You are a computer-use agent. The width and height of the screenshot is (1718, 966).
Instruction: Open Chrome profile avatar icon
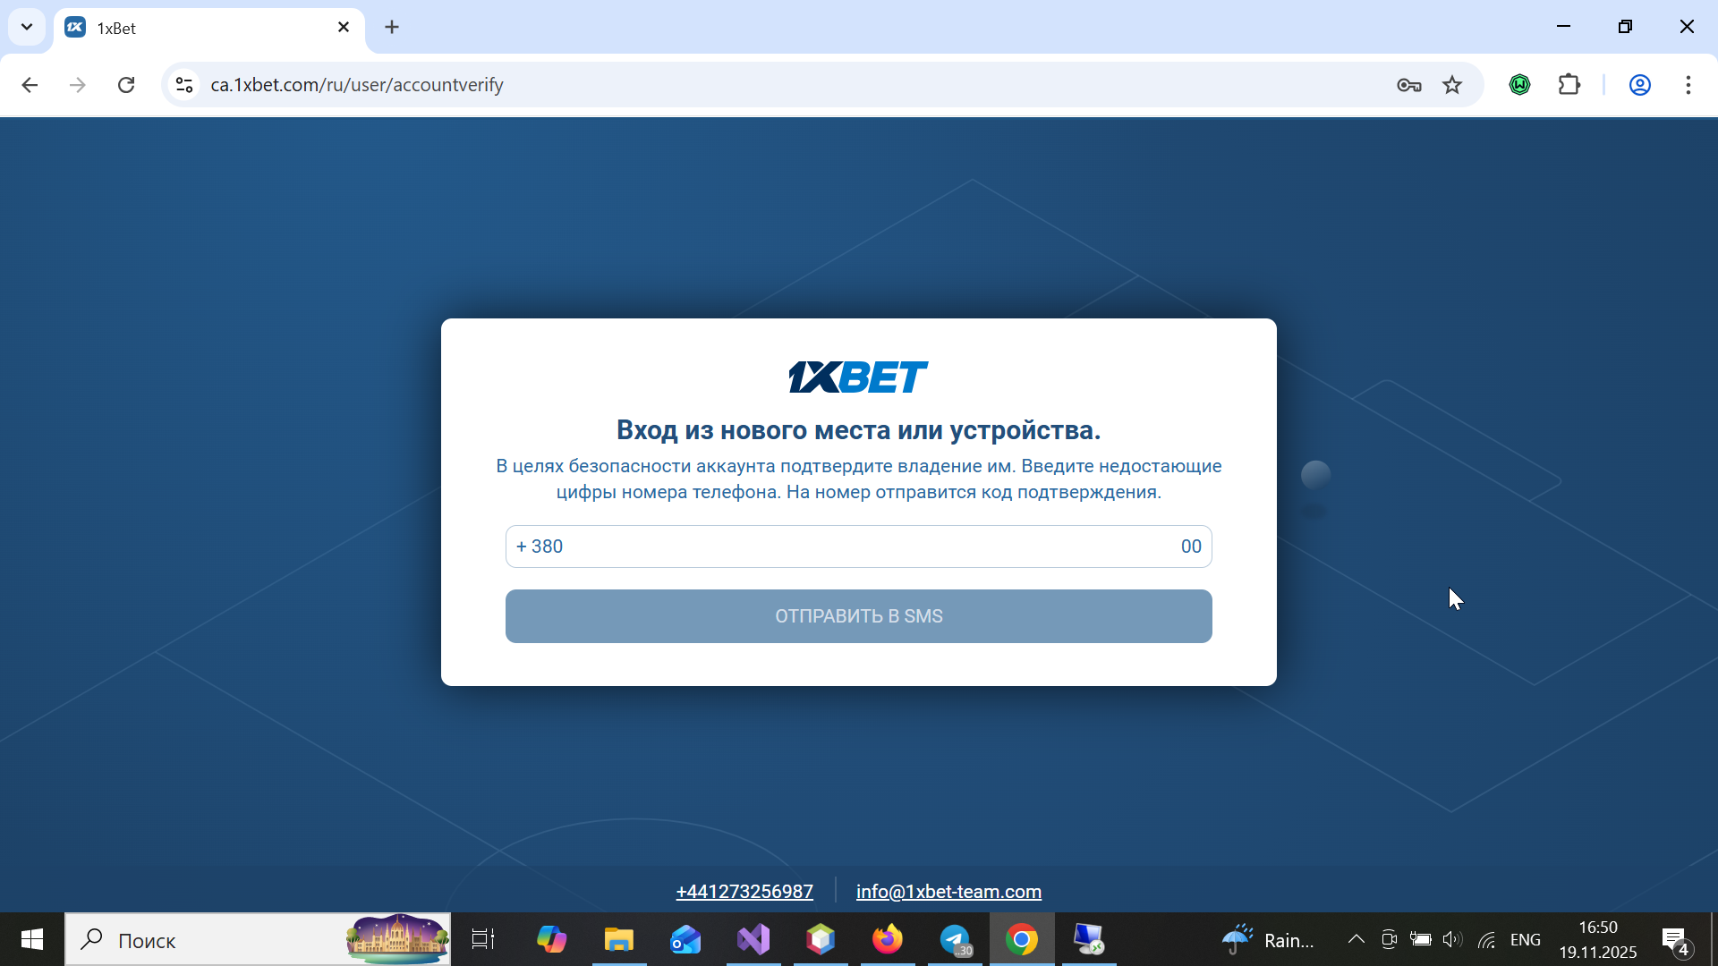coord(1639,85)
